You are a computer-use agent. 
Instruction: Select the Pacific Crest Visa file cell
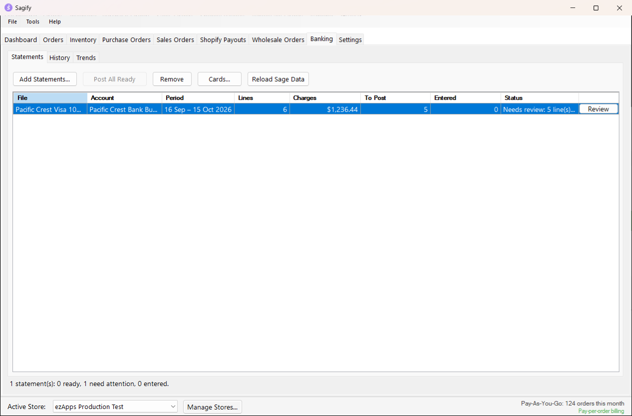tap(50, 109)
